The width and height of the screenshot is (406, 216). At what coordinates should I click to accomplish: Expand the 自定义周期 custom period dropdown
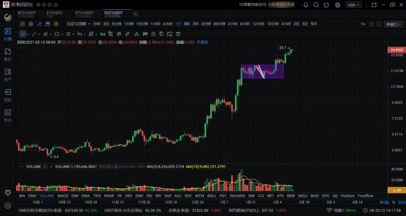[x=78, y=24]
